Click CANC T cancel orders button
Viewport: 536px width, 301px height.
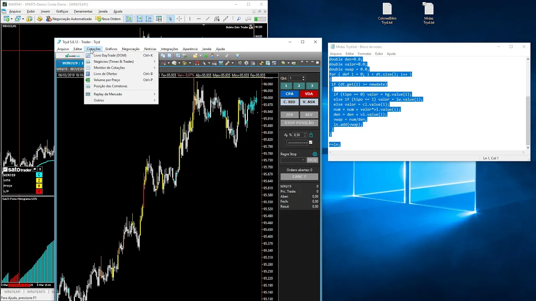point(299,176)
